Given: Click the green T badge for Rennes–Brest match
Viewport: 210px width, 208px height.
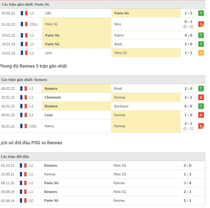Looking at the screenshot, I should coord(201,89).
